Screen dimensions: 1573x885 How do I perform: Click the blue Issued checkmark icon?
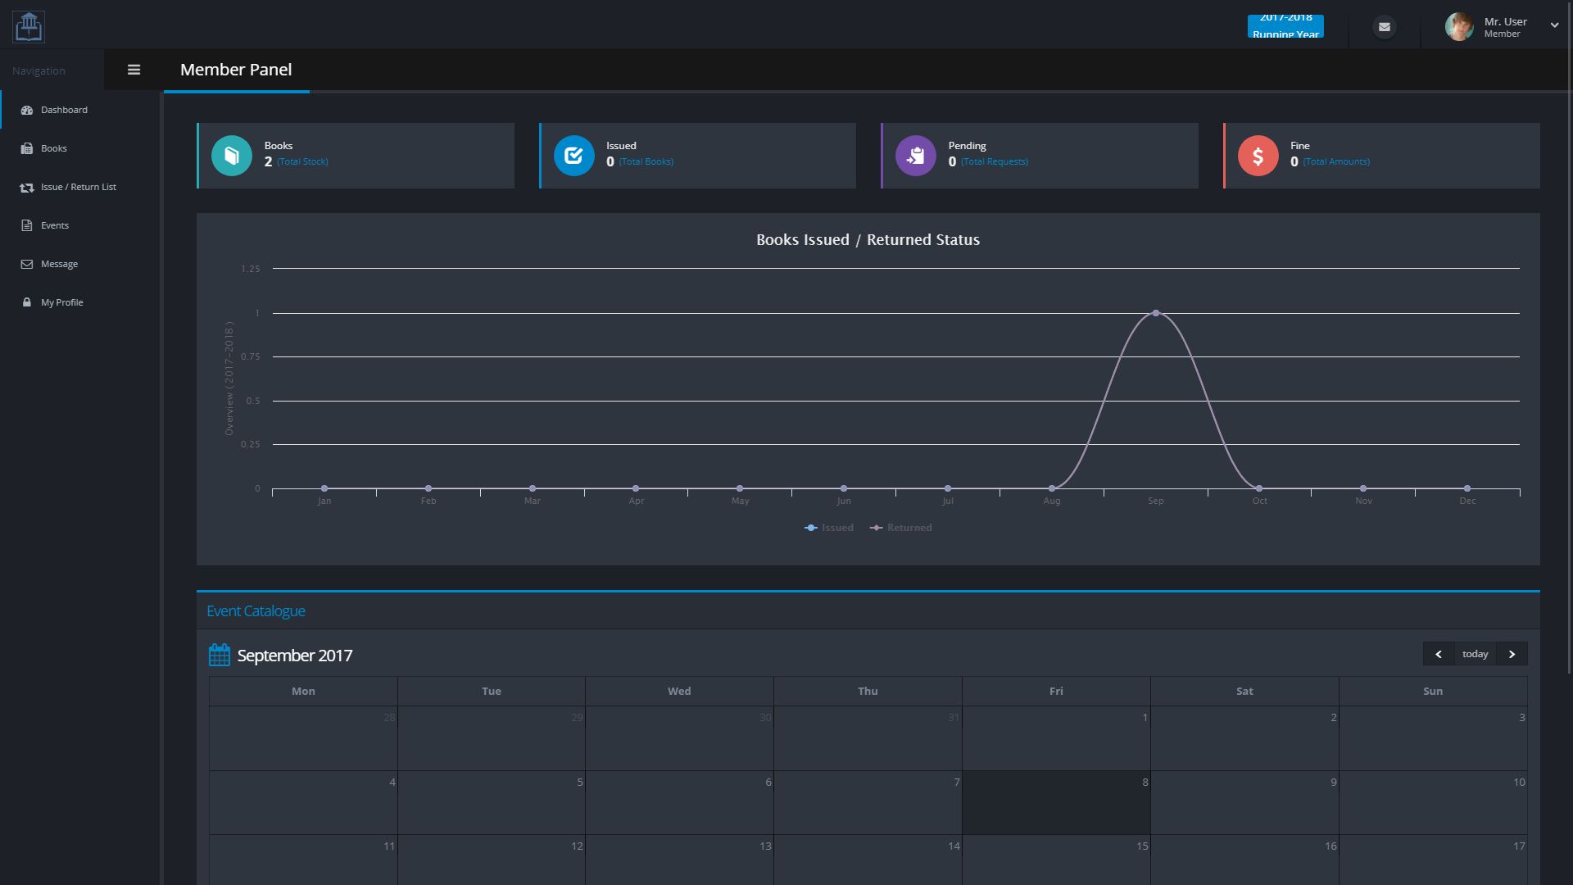(573, 156)
